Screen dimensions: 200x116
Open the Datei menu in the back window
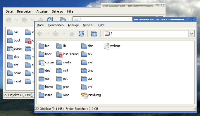[9, 11]
